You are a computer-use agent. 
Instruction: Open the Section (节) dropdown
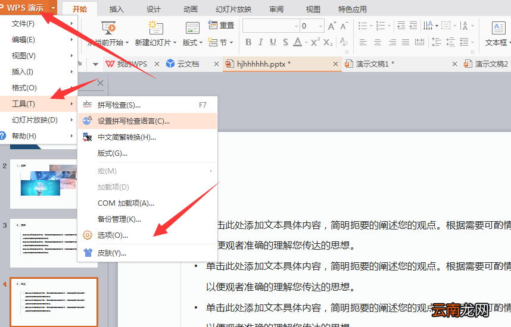[x=220, y=42]
